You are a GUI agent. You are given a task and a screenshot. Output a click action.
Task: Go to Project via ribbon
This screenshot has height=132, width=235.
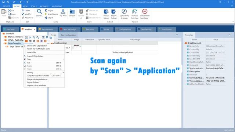click(x=49, y=11)
